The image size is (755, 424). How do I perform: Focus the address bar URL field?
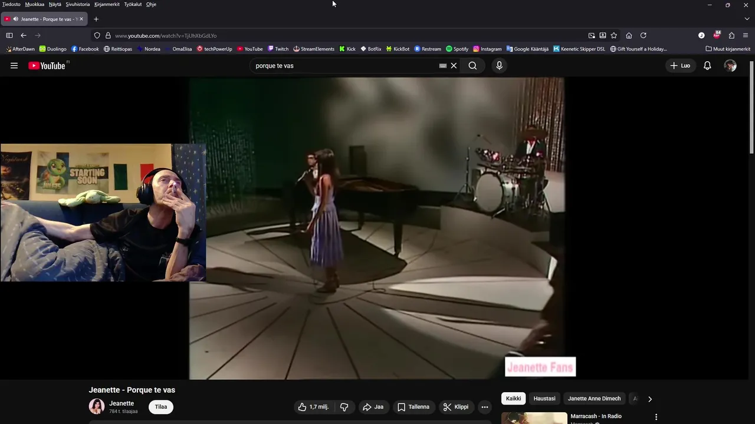point(348,35)
